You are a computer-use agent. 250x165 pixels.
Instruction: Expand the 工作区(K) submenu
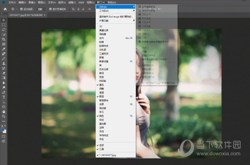click(115, 11)
